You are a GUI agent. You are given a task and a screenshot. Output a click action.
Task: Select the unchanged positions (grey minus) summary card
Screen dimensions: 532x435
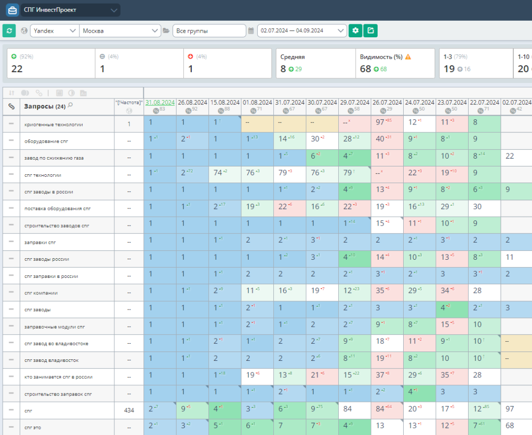pyautogui.click(x=139, y=63)
